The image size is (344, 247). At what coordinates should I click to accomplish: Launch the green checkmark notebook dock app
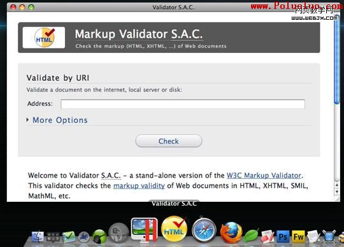(x=69, y=237)
